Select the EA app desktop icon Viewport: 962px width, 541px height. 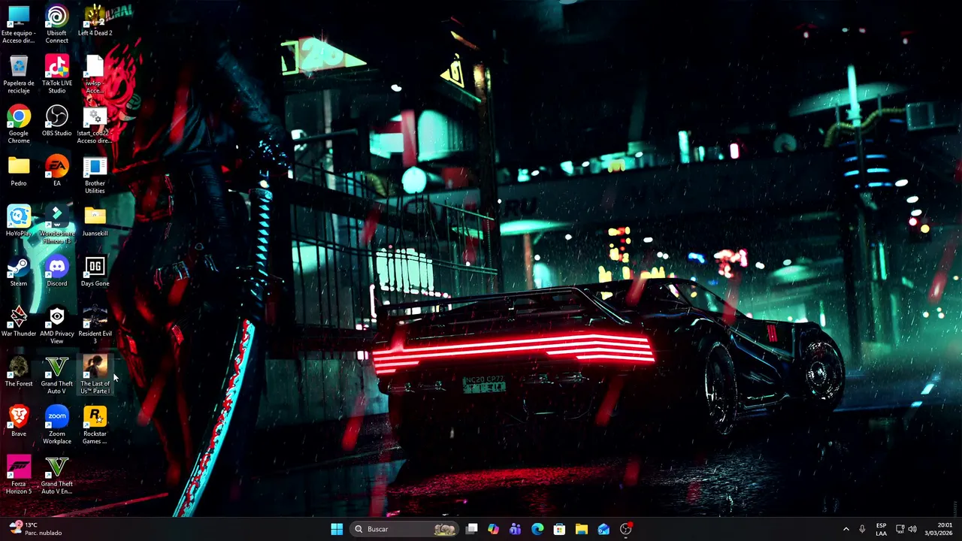click(x=57, y=171)
